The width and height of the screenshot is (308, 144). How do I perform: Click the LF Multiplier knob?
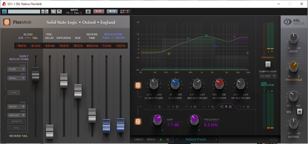point(154,84)
